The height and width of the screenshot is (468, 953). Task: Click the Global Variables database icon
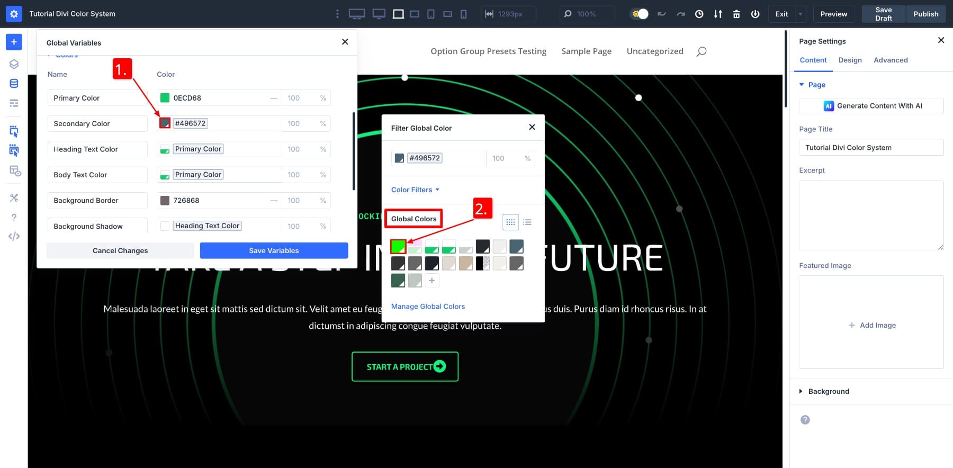14,83
